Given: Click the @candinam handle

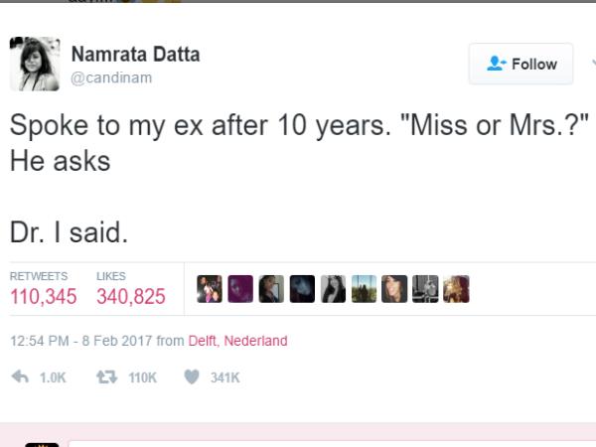Looking at the screenshot, I should coord(112,77).
